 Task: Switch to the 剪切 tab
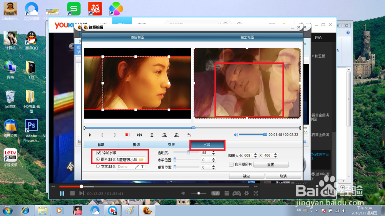136,145
